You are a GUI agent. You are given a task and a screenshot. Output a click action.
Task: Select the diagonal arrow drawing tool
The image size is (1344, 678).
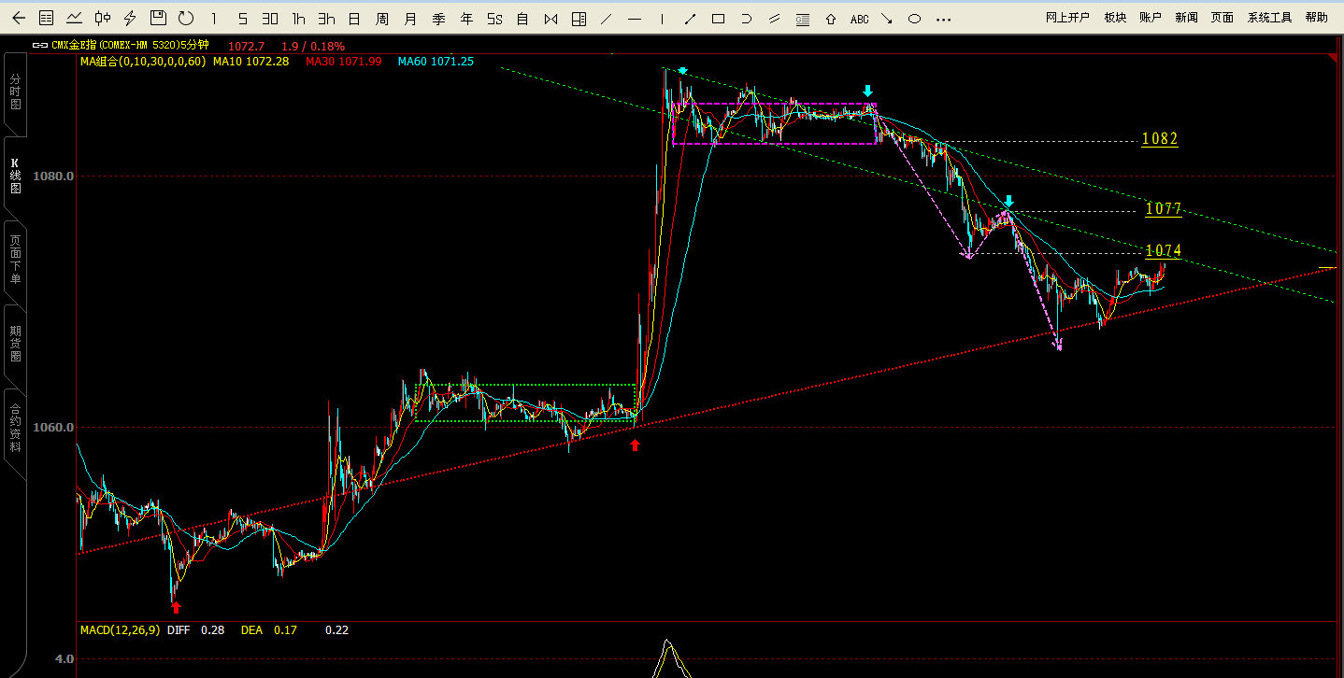coord(887,18)
